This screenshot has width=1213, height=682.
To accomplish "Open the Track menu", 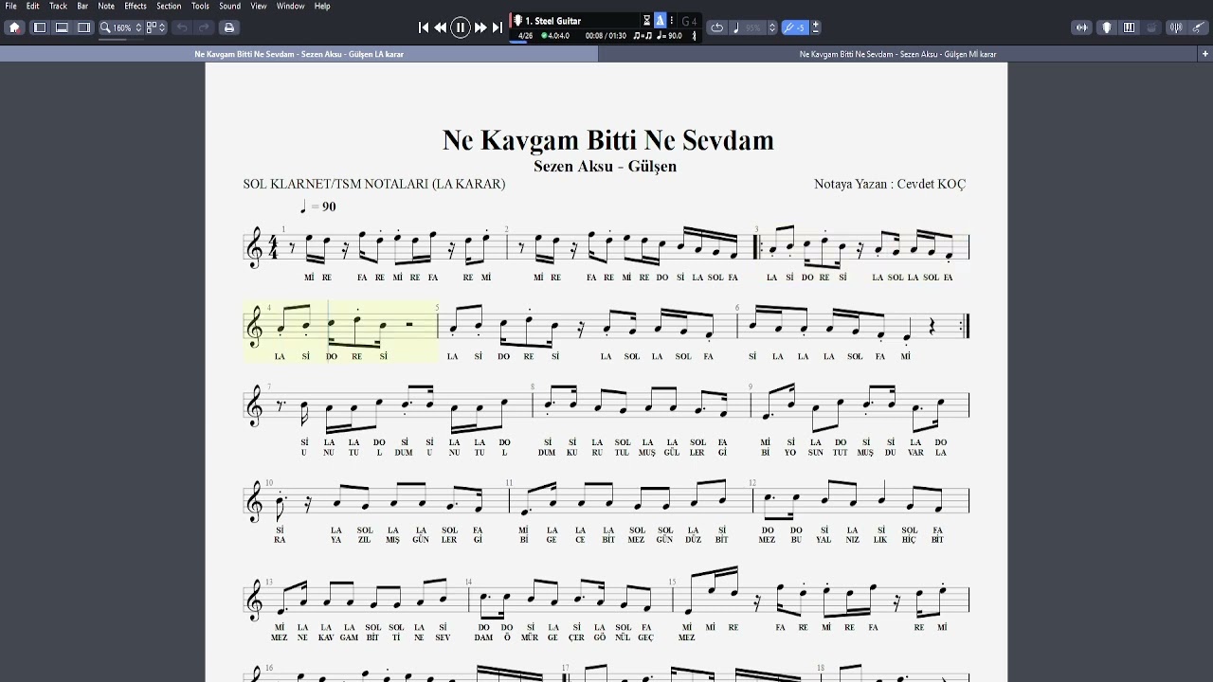I will pyautogui.click(x=58, y=6).
